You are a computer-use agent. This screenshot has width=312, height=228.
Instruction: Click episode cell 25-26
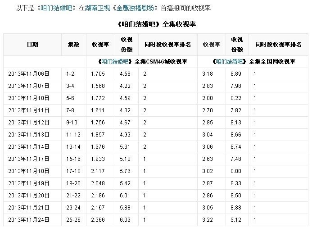click(73, 219)
